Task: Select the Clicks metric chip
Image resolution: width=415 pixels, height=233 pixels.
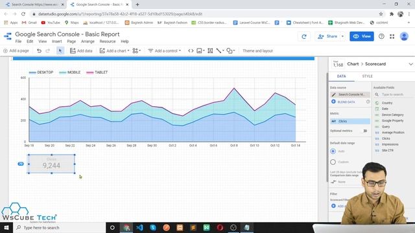Action: pos(350,121)
